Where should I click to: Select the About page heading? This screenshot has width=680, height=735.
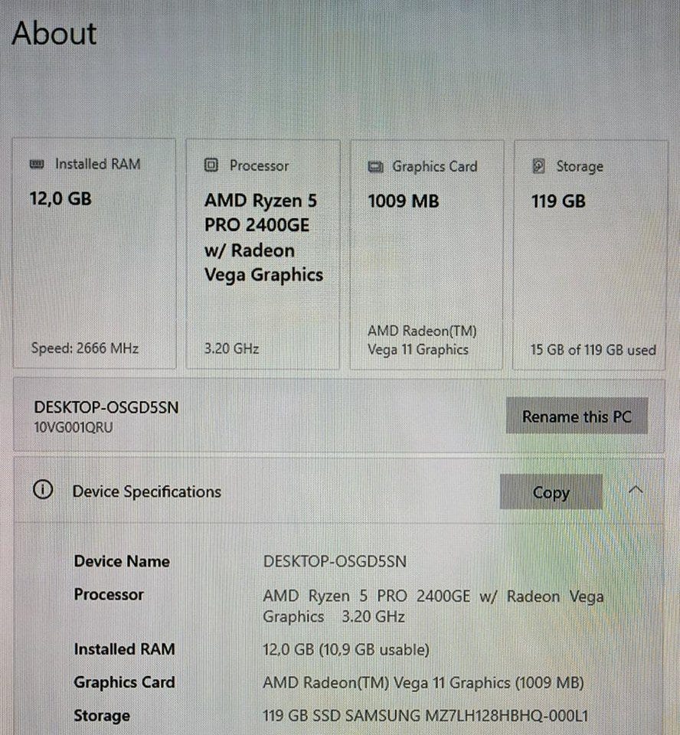(54, 34)
